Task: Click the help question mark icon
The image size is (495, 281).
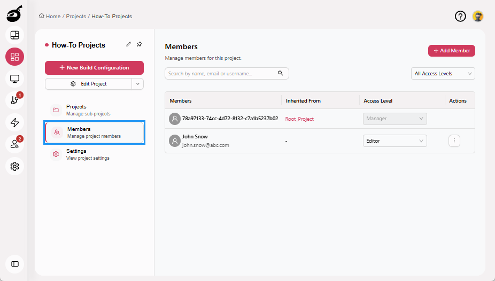Action: 460,16
